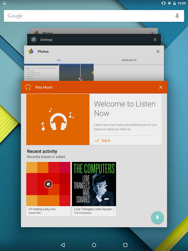The width and height of the screenshot is (188, 251).
Task: Tap the Welcome to Listen Now heading
Action: [x=125, y=108]
